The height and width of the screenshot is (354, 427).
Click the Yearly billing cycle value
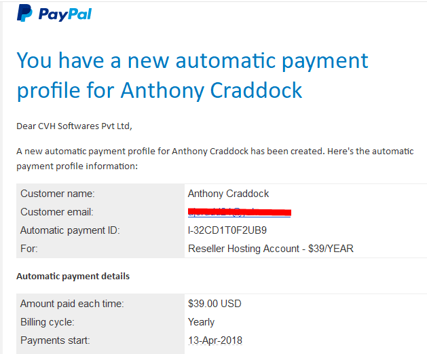(x=201, y=322)
